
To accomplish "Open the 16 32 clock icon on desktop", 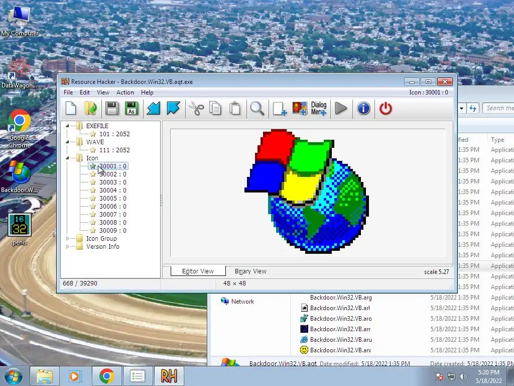I will (20, 229).
